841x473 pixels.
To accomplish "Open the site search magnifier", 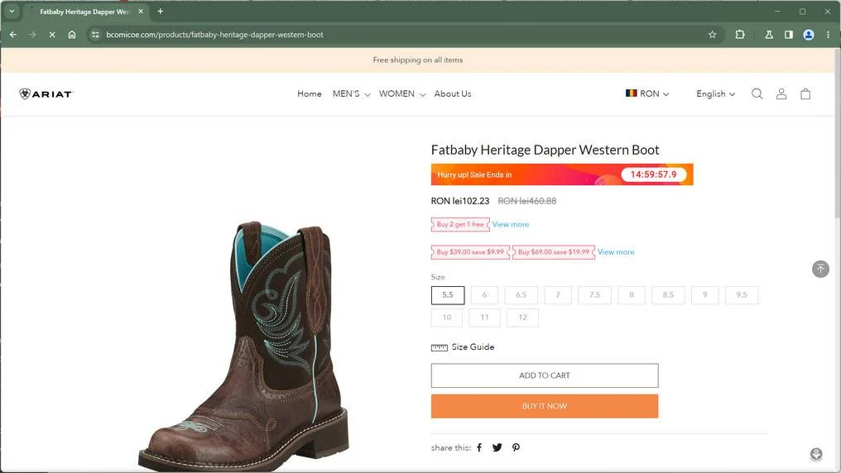I will click(757, 93).
